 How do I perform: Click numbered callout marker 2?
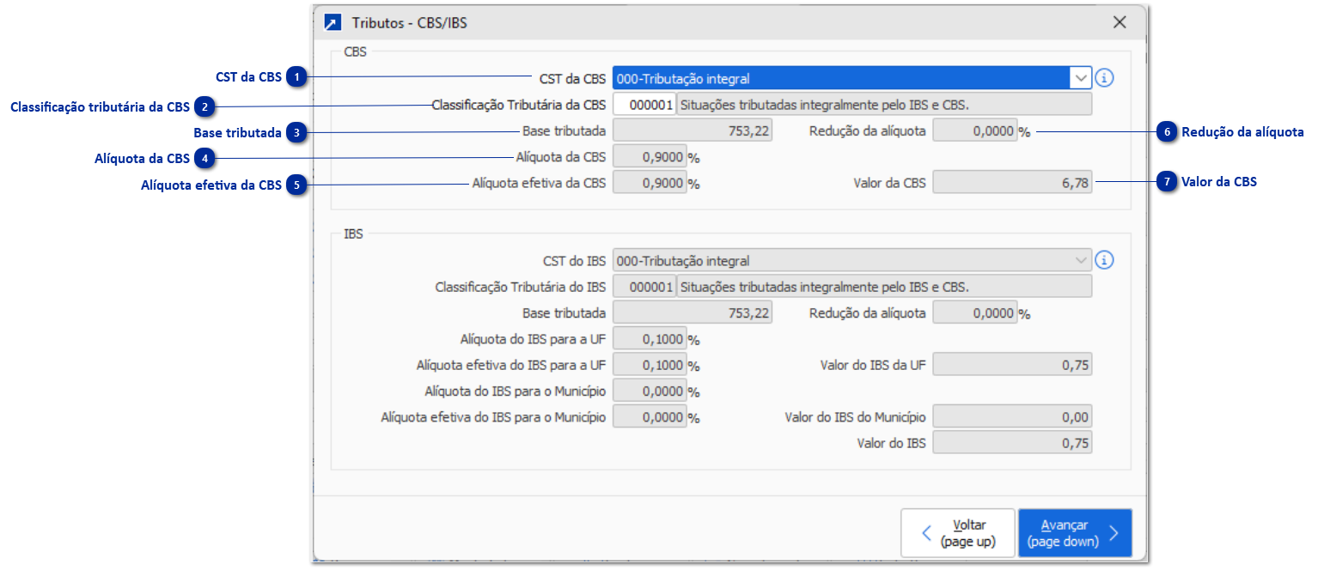tap(204, 107)
